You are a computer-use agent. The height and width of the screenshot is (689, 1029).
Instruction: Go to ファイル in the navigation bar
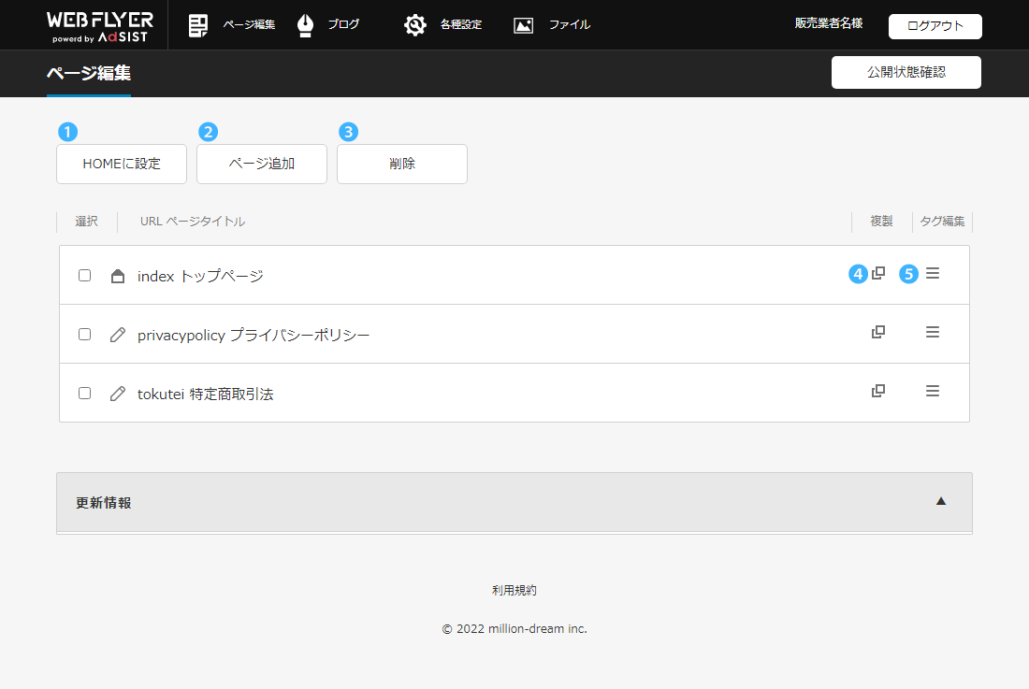click(553, 25)
